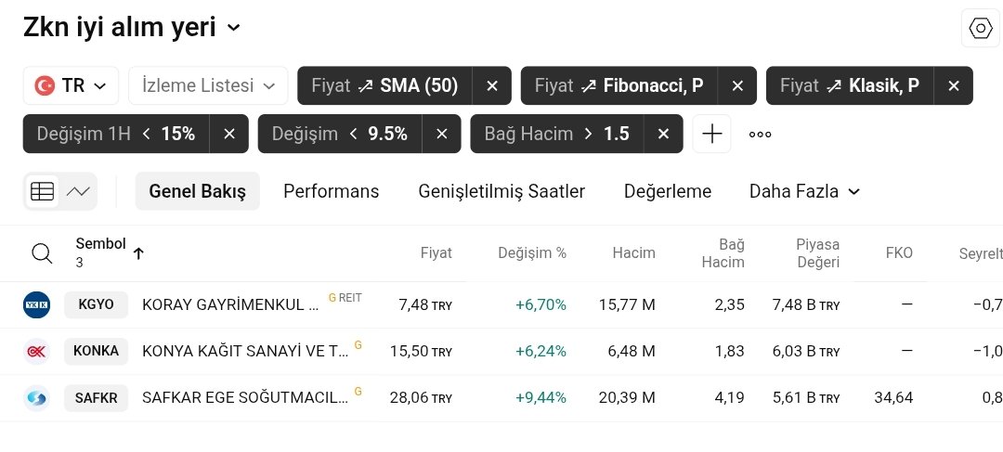Switch to the Performans tab
The width and height of the screenshot is (1003, 452).
331,191
